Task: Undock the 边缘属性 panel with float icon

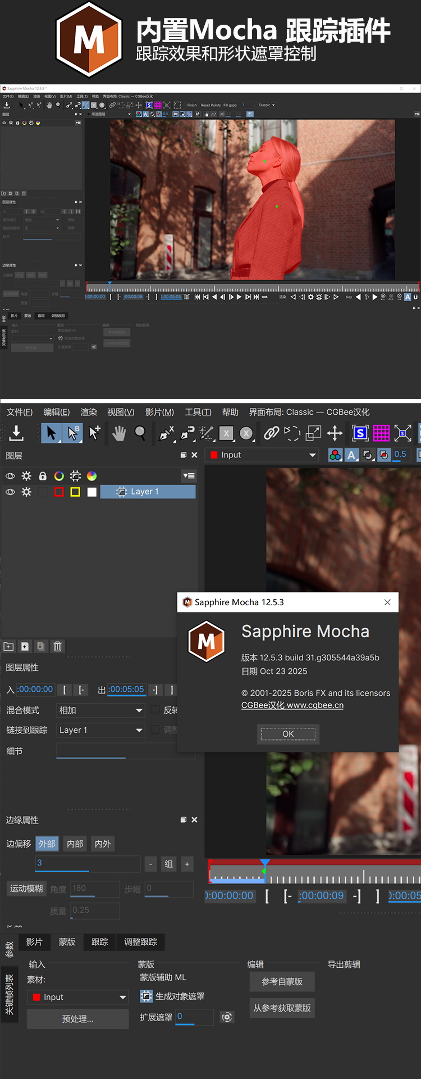Action: pos(183,820)
